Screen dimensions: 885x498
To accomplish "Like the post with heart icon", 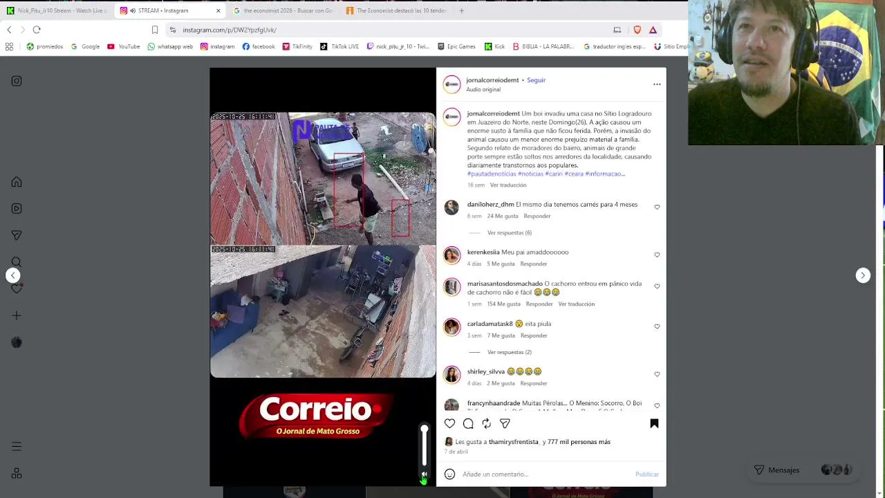I will 450,423.
